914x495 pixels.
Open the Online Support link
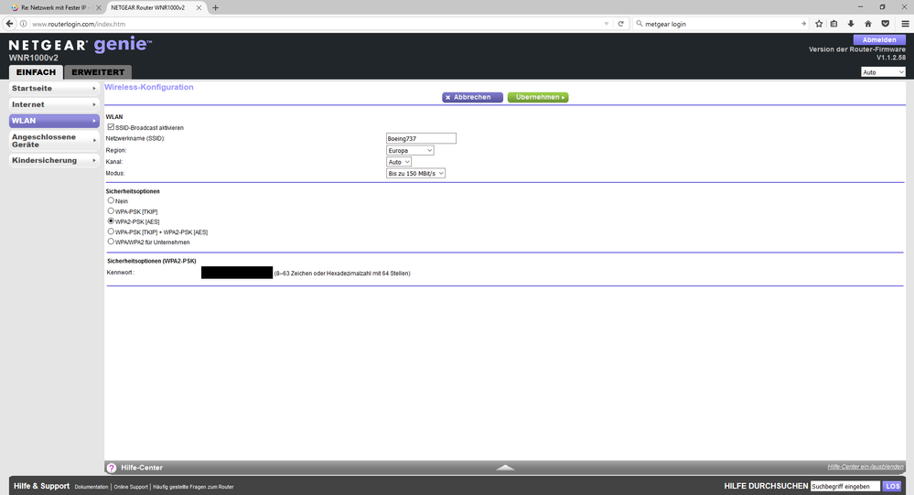(x=131, y=487)
